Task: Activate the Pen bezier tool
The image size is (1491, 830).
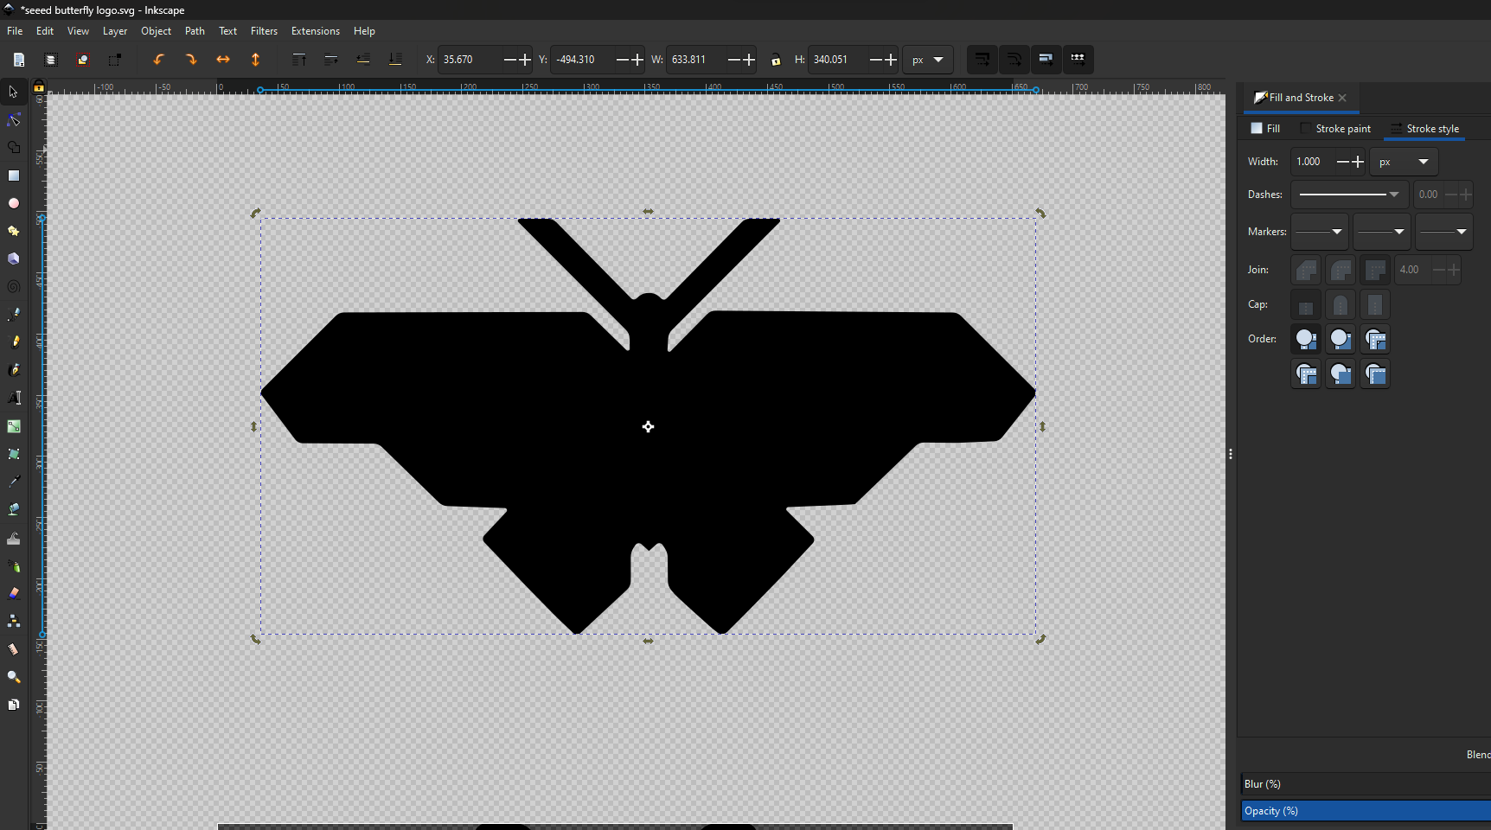Action: (x=14, y=315)
